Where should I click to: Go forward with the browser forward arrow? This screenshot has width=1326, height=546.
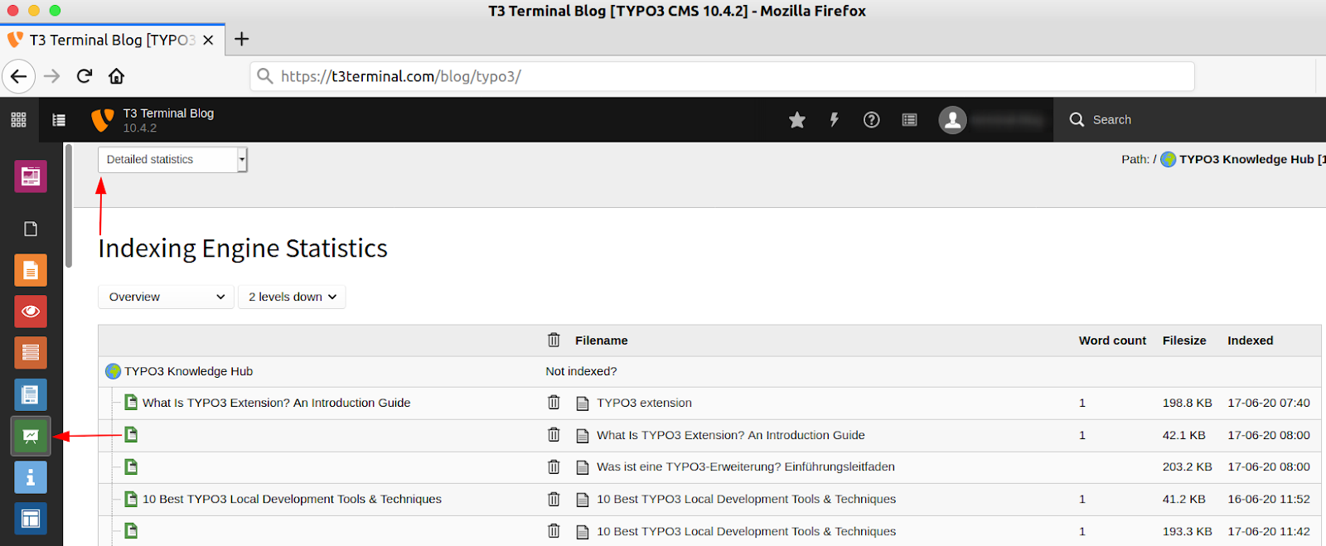coord(52,76)
